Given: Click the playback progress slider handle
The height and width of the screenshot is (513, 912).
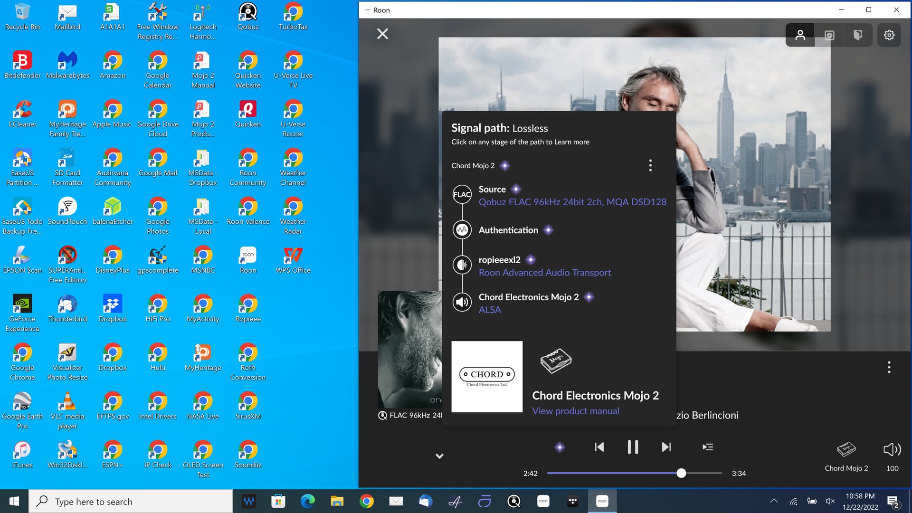Looking at the screenshot, I should point(681,473).
